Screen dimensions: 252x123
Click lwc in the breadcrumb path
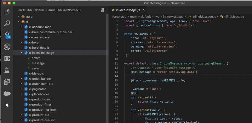pos(157,17)
